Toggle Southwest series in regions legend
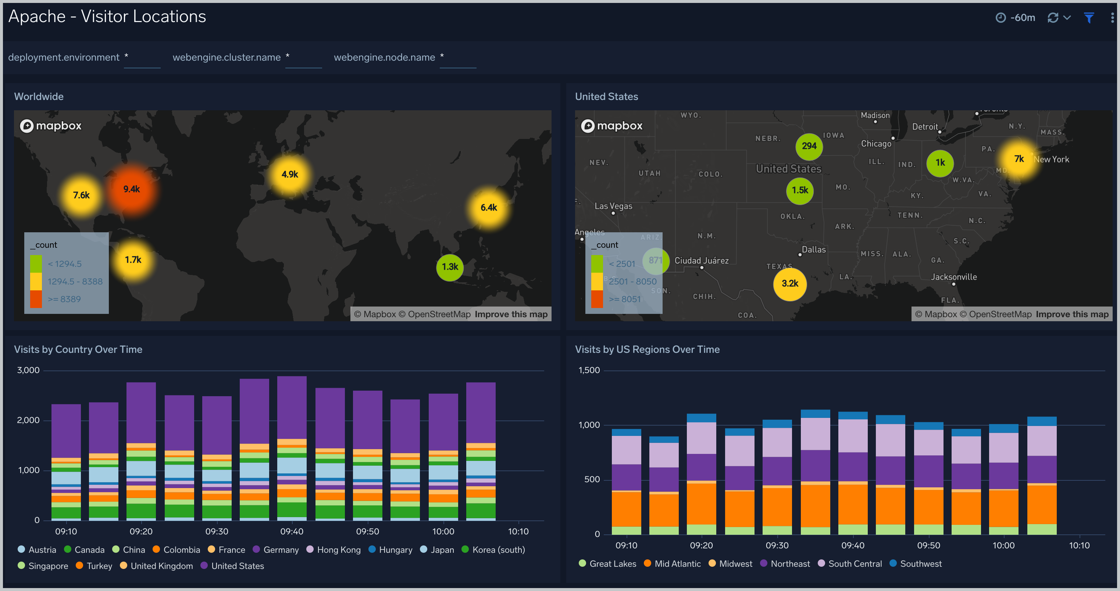1120x591 pixels. coord(916,564)
